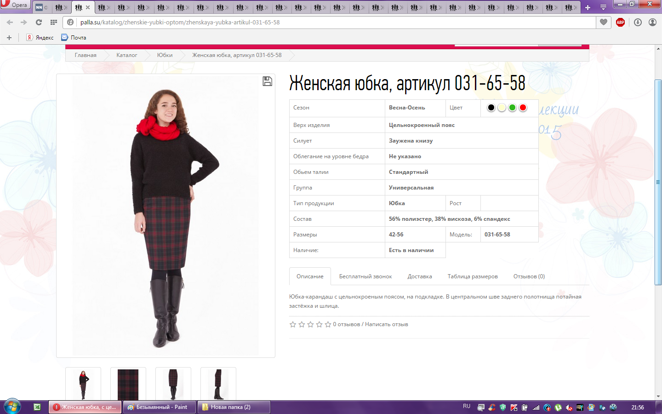Screen dimensions: 662x414
Task: Click the save image floppy disk icon
Action: coord(267,81)
